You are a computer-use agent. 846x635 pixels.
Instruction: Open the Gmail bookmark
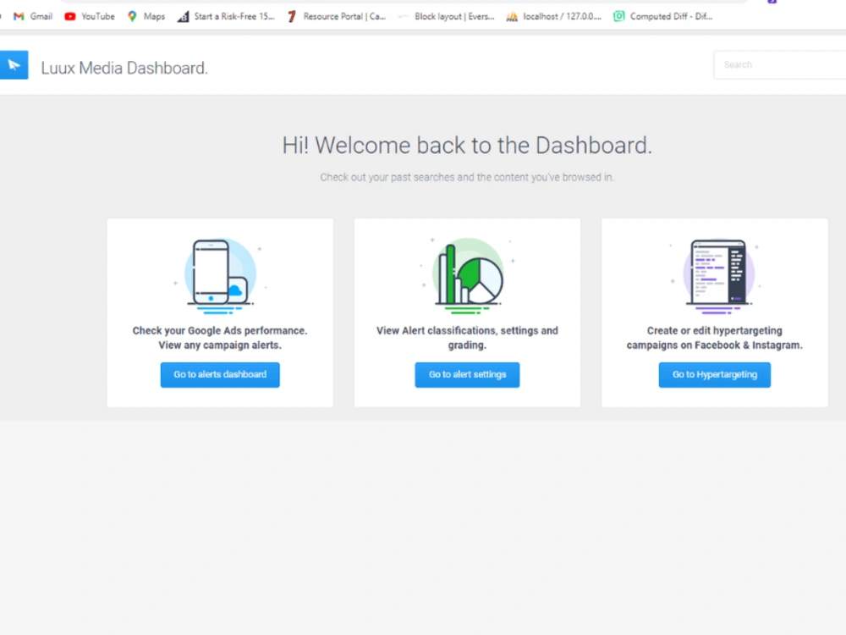(33, 16)
